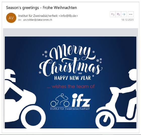
Task: Click the 18.12.2023 date stamp
Action: tap(127, 20)
